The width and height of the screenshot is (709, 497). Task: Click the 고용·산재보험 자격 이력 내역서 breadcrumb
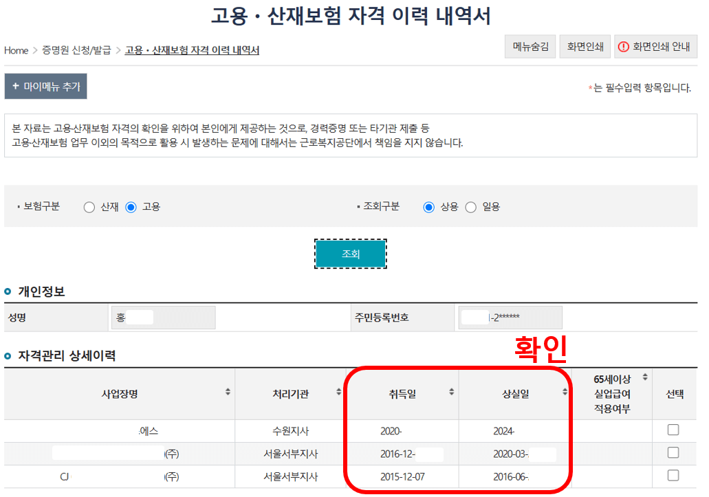pyautogui.click(x=190, y=50)
